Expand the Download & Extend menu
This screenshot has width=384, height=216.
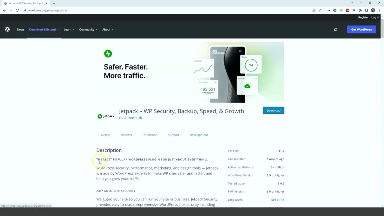point(44,29)
